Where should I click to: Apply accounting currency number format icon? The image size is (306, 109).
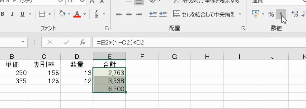[x=255, y=14]
